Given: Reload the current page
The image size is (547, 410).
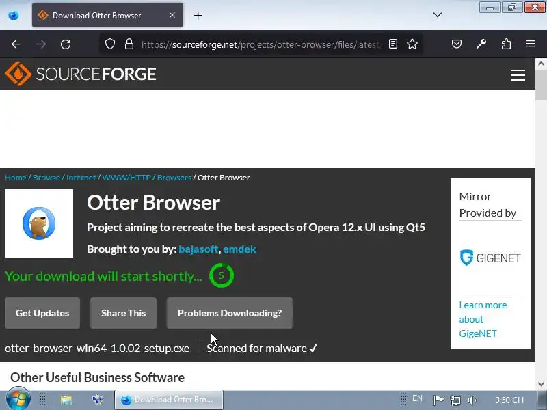Looking at the screenshot, I should (x=66, y=44).
